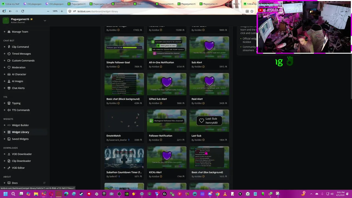The height and width of the screenshot is (198, 352).
Task: Open VOD Downloader download icon
Action: [9, 154]
